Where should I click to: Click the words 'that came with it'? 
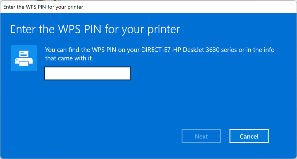[69, 58]
